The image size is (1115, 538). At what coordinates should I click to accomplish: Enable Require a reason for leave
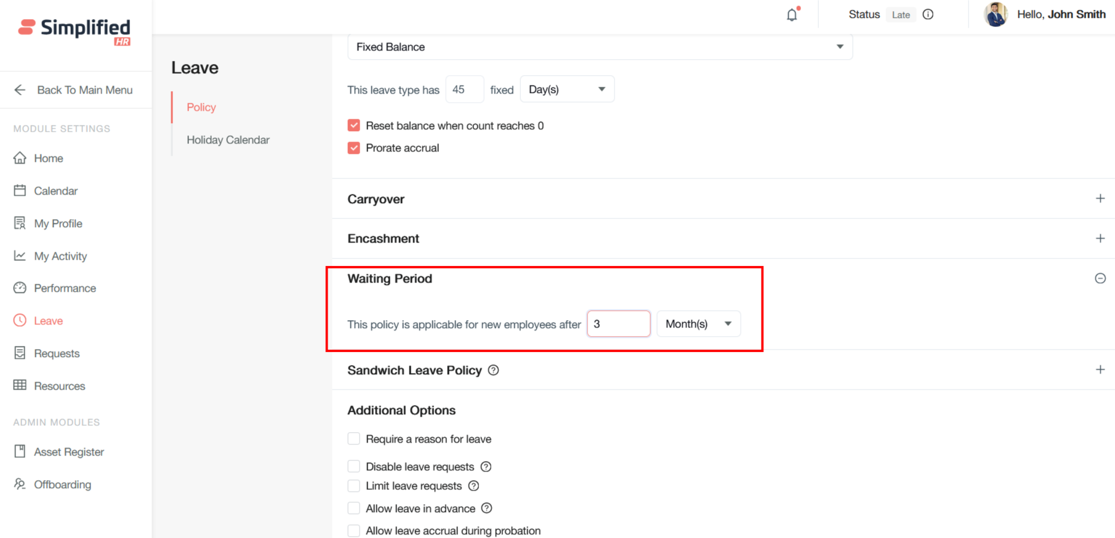354,439
